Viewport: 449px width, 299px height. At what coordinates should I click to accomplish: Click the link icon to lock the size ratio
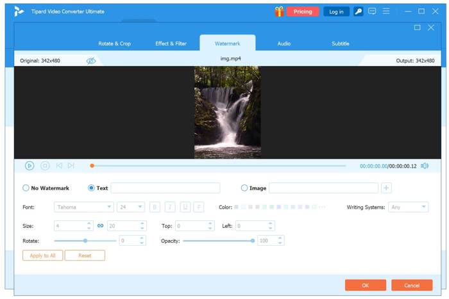click(100, 226)
